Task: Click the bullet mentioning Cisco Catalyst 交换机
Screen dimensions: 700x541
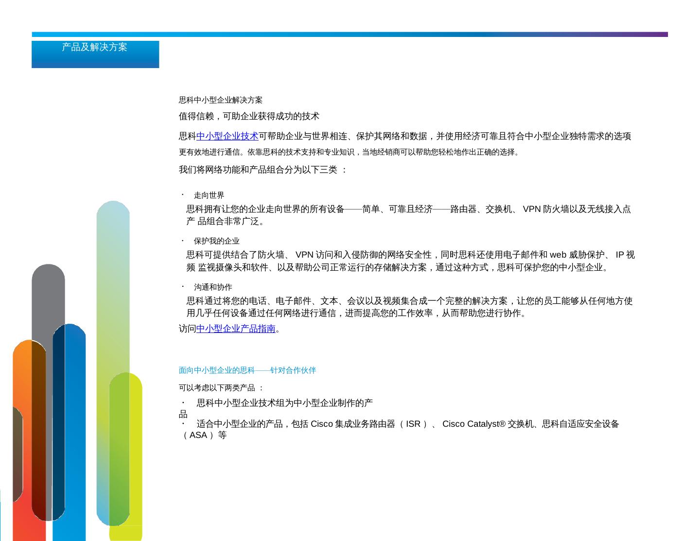Action: click(x=407, y=424)
